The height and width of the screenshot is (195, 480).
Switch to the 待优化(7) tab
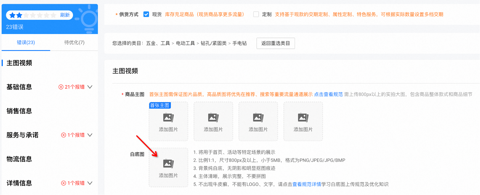pyautogui.click(x=74, y=42)
